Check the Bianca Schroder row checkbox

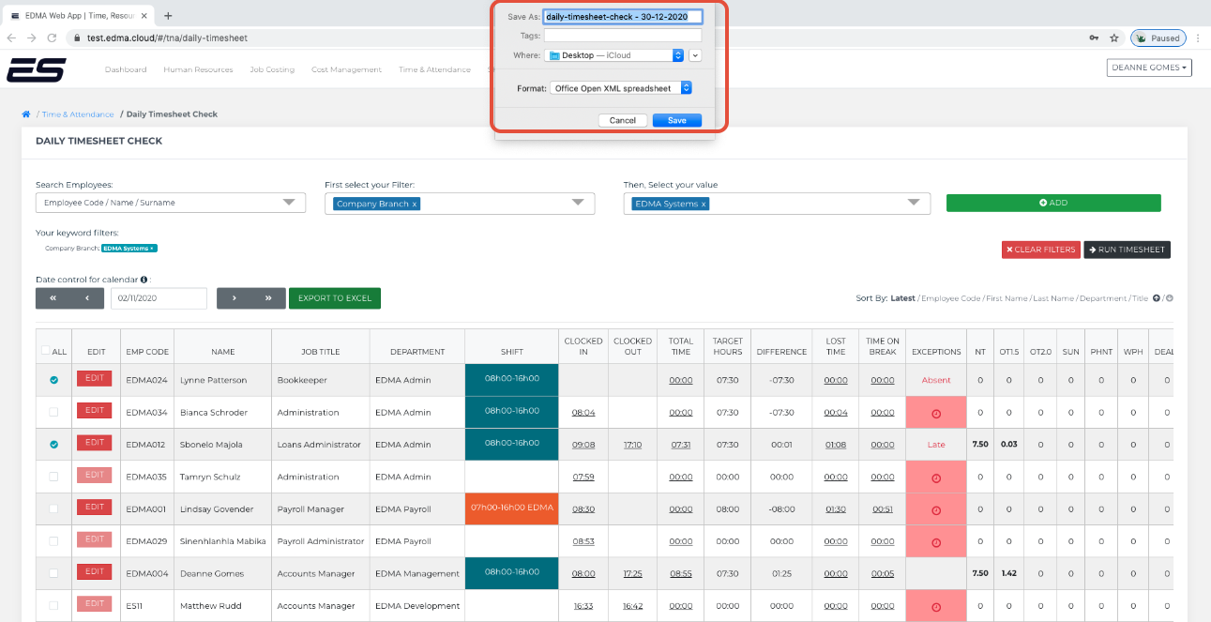[x=53, y=412]
